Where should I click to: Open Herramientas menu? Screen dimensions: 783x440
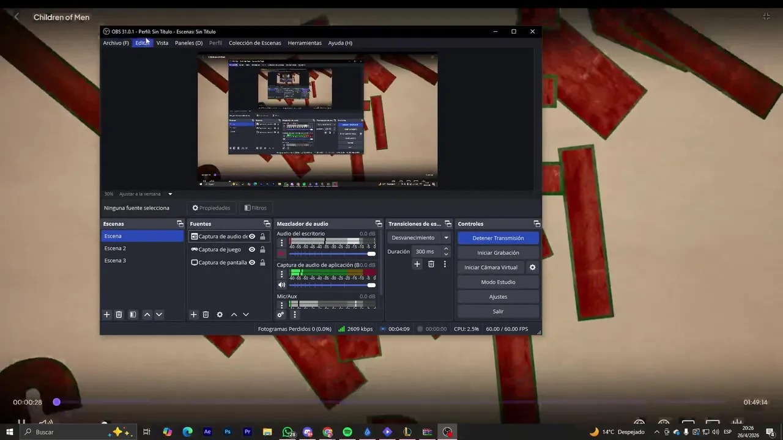coord(305,43)
